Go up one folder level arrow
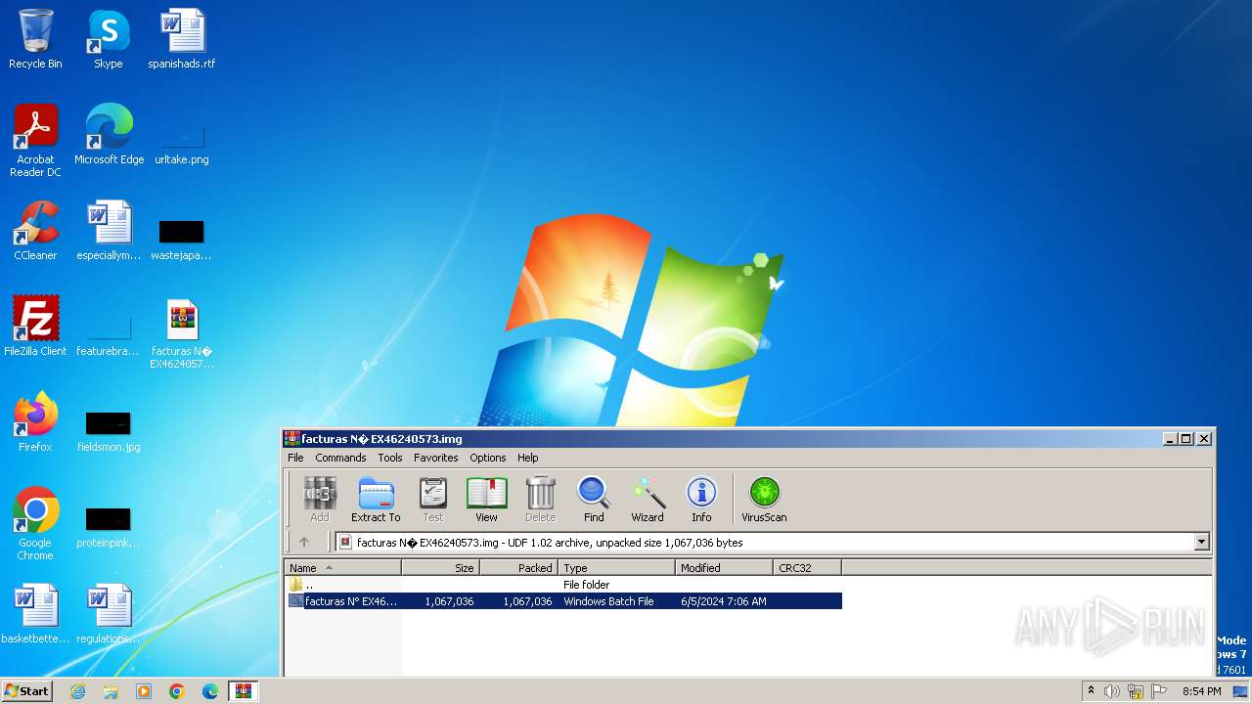The height and width of the screenshot is (704, 1252). click(304, 542)
